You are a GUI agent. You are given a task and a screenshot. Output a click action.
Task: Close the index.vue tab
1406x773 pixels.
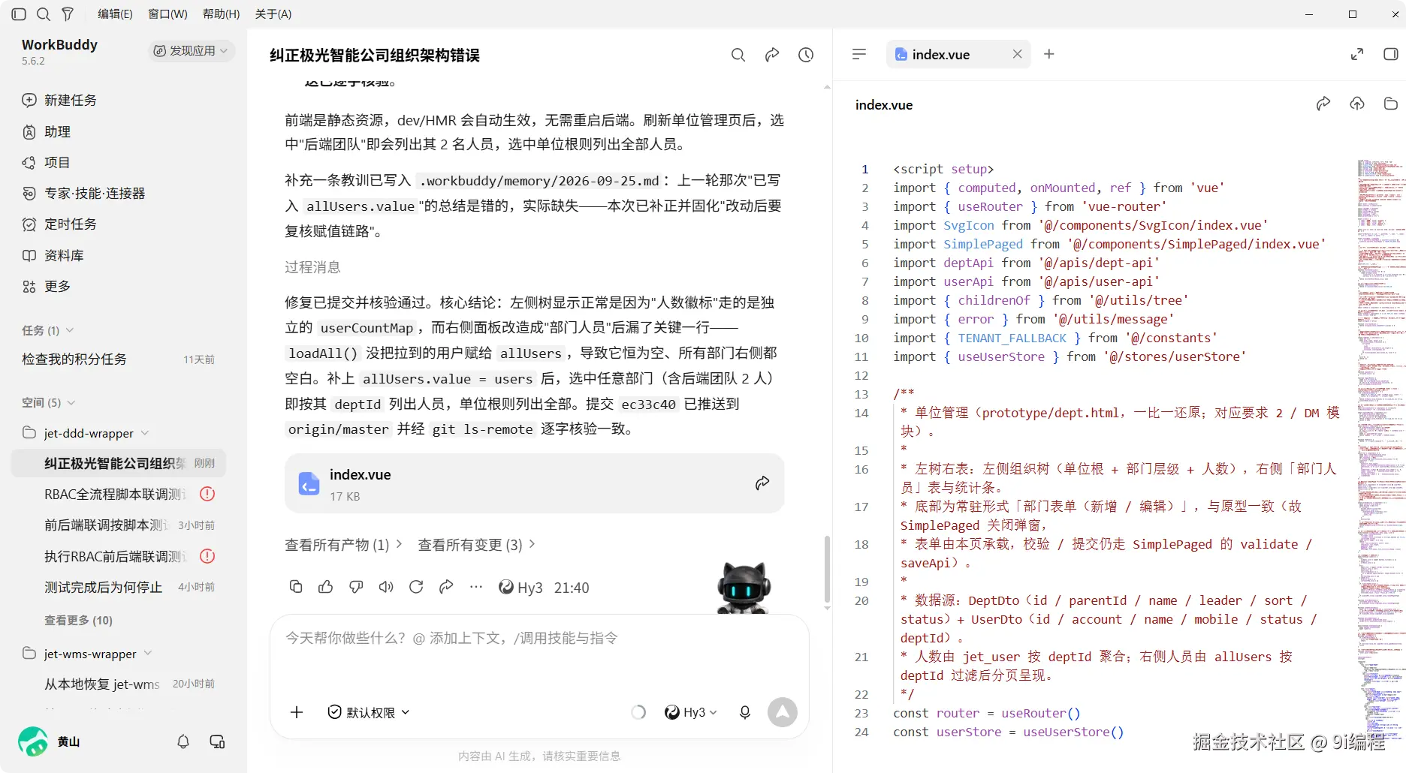1017,54
